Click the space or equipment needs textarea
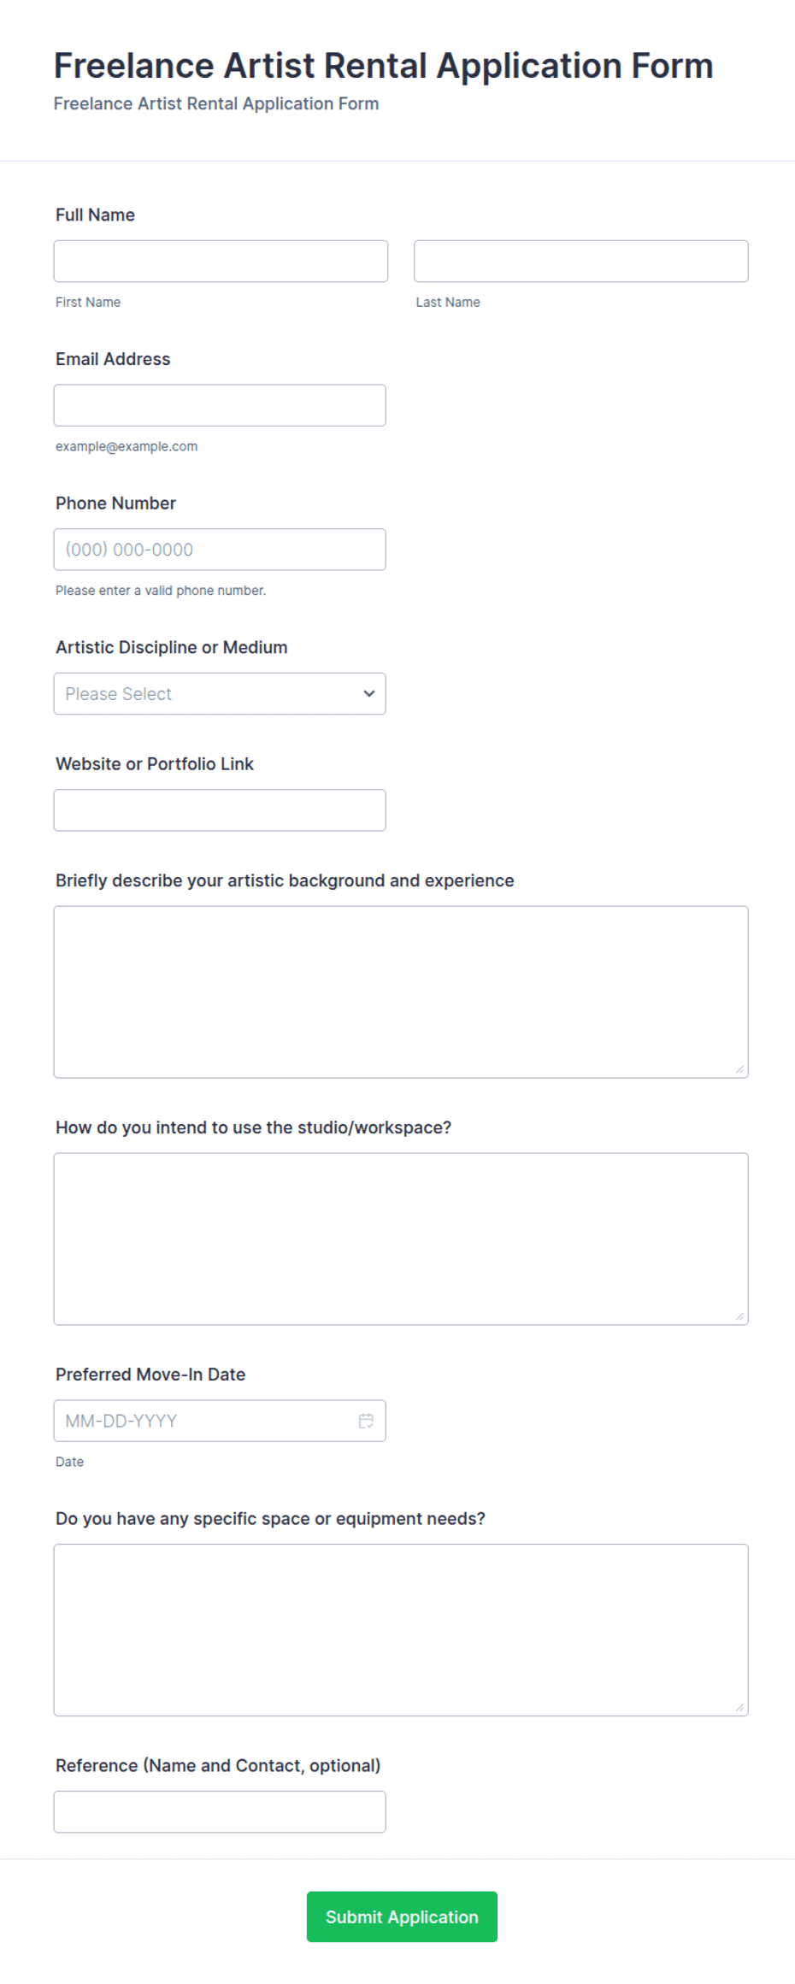The width and height of the screenshot is (795, 1984). pos(401,1629)
